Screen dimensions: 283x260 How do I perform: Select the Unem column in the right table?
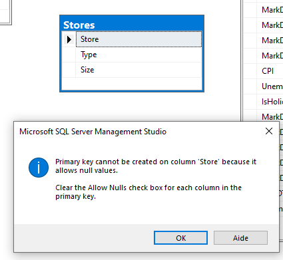point(270,86)
